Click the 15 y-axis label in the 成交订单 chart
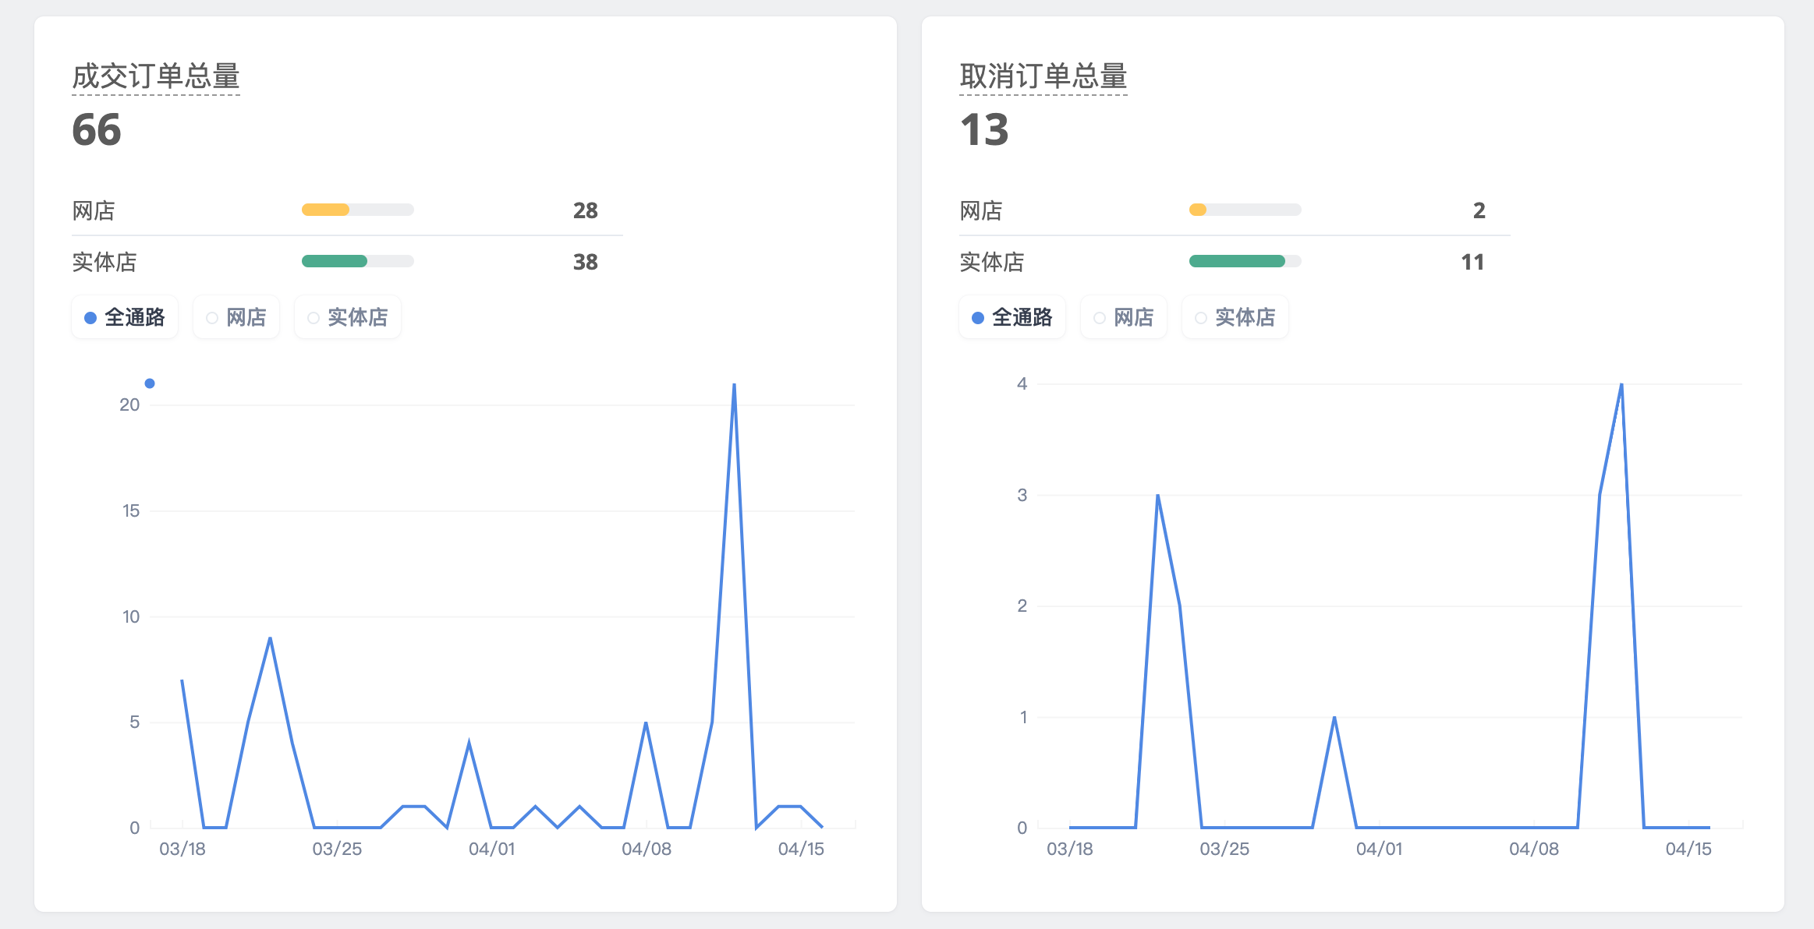Viewport: 1814px width, 929px height. (x=131, y=510)
